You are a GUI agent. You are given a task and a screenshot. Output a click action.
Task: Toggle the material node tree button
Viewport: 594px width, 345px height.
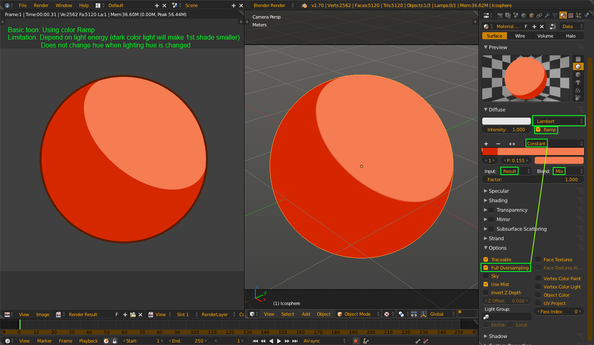(553, 26)
